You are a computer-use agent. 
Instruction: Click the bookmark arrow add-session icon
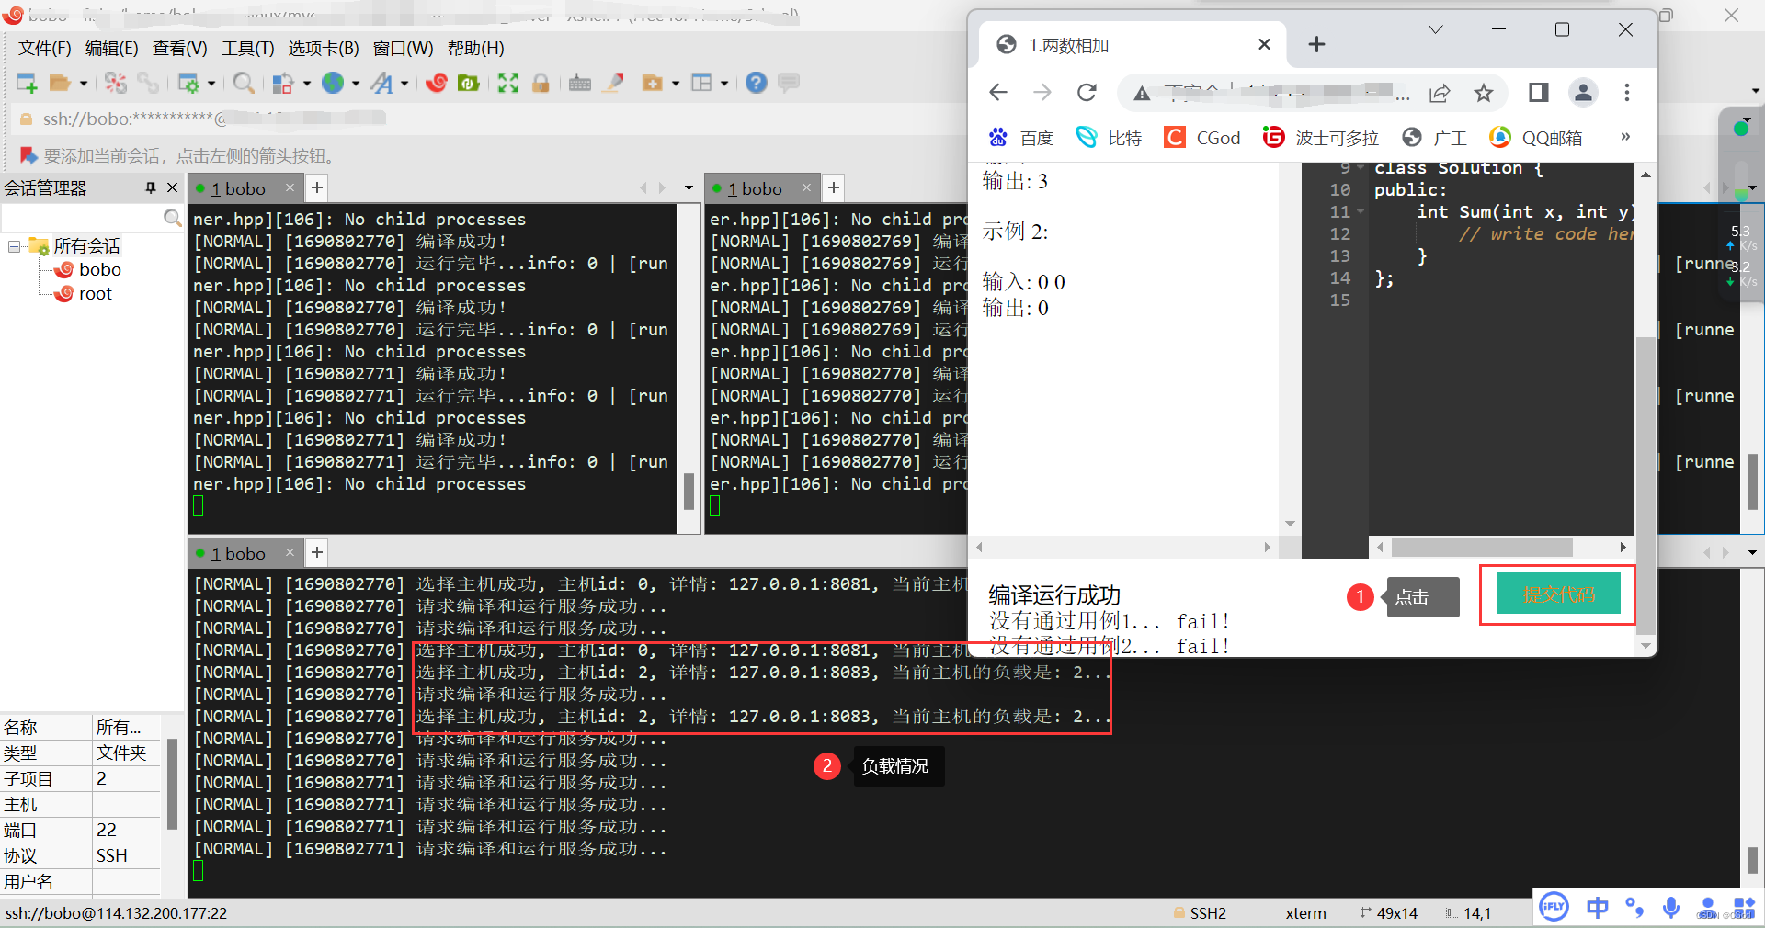[x=28, y=155]
